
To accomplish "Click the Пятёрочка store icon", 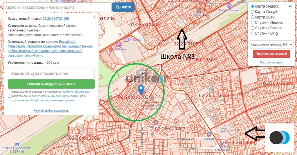I will click(x=222, y=146).
